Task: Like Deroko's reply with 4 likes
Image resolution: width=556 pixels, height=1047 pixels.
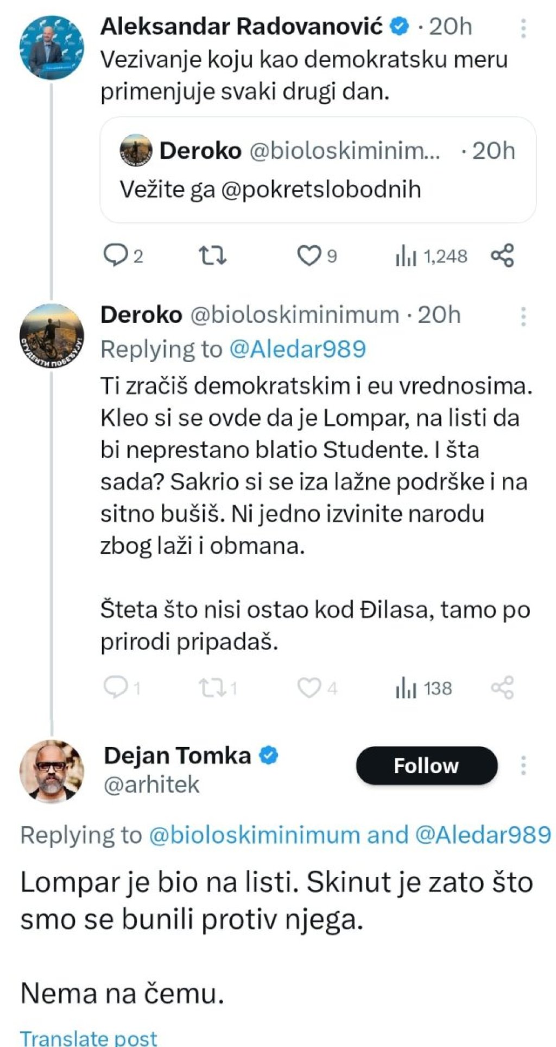Action: [x=317, y=688]
